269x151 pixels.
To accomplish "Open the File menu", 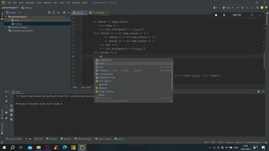I will pyautogui.click(x=9, y=3).
